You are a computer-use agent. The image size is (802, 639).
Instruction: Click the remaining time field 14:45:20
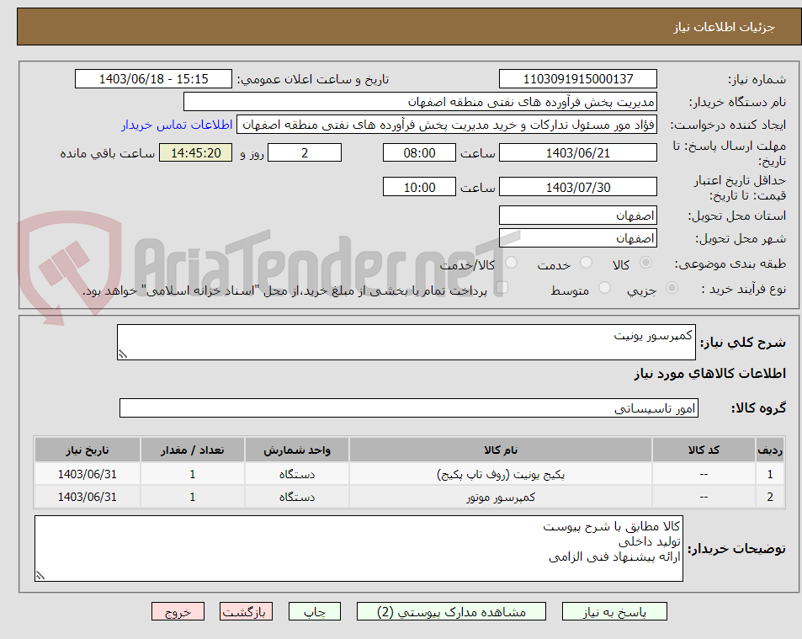(x=195, y=152)
